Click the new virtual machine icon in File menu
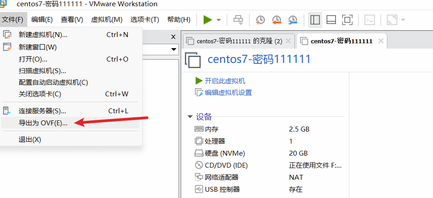The height and width of the screenshot is (198, 433). point(7,35)
